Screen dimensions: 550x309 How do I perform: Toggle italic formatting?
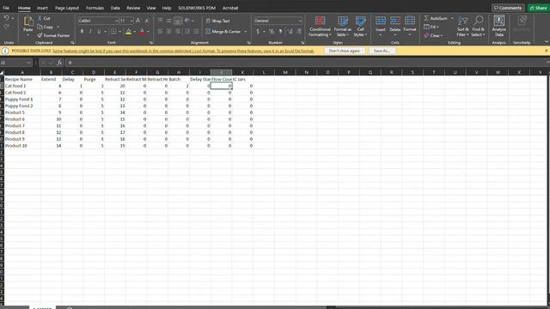90,32
